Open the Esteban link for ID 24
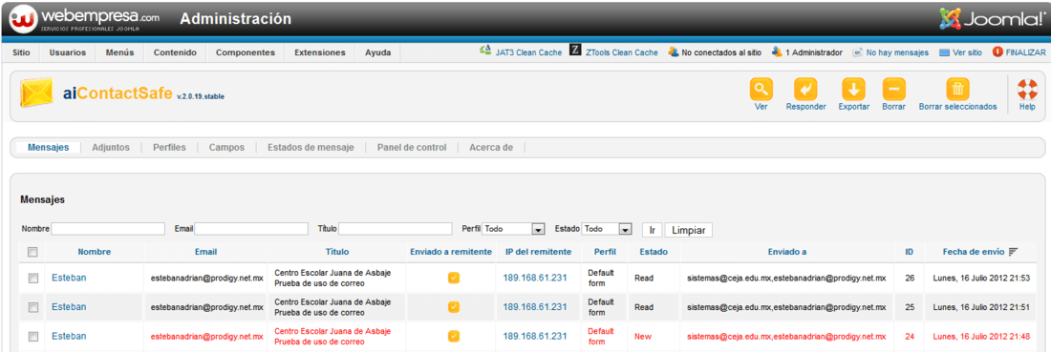The image size is (1051, 352). click(x=69, y=336)
